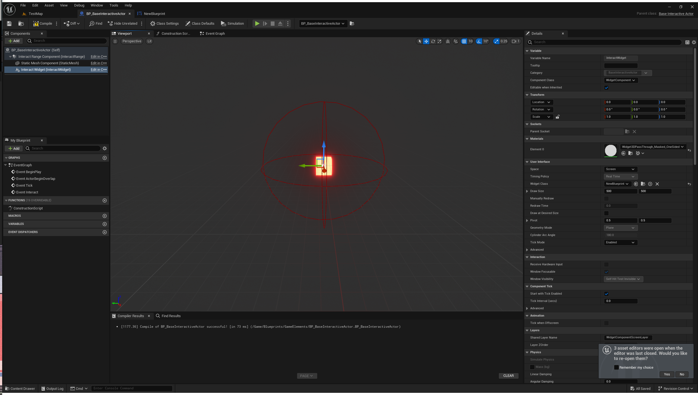Click Edit in C++ for Static Mesh Component
Image resolution: width=698 pixels, height=395 pixels.
pos(99,63)
